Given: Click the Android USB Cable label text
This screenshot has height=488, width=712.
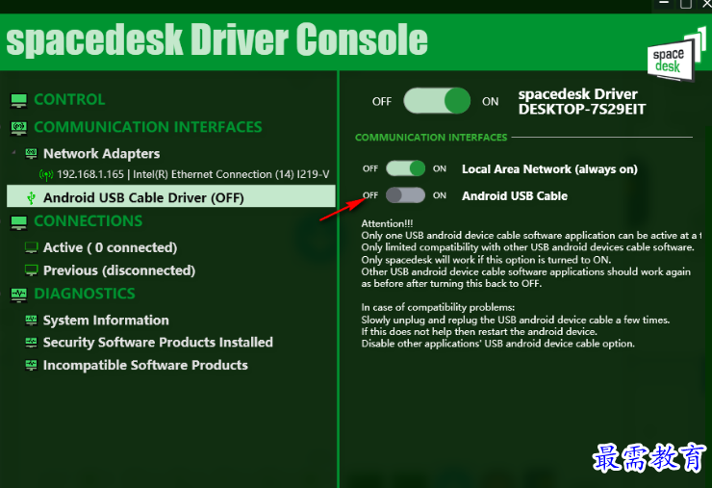Looking at the screenshot, I should [x=515, y=196].
